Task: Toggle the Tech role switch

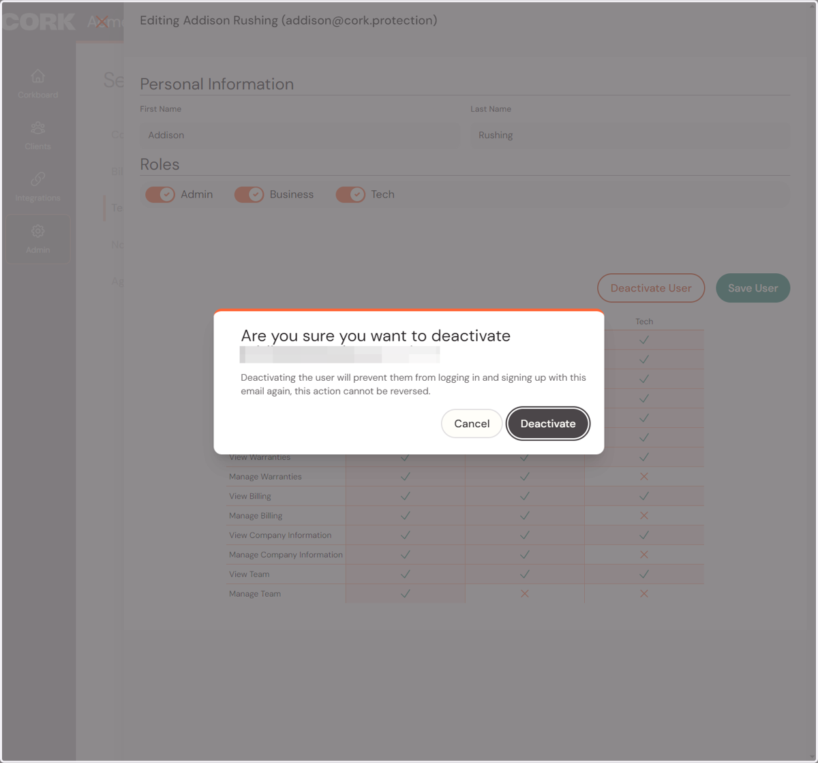Action: [350, 195]
